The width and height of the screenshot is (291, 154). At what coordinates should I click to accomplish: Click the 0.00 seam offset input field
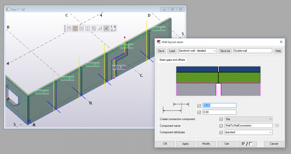tap(219, 112)
